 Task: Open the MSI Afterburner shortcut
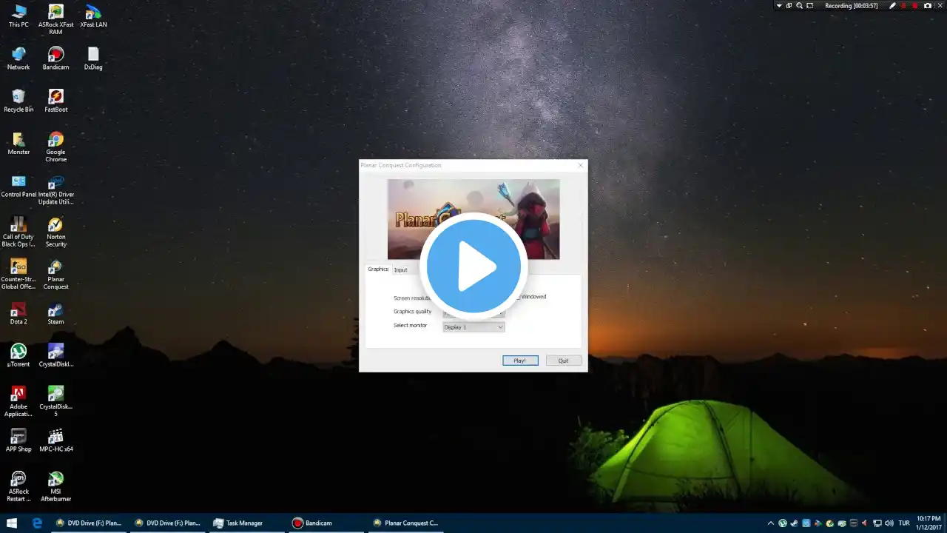[55, 486]
